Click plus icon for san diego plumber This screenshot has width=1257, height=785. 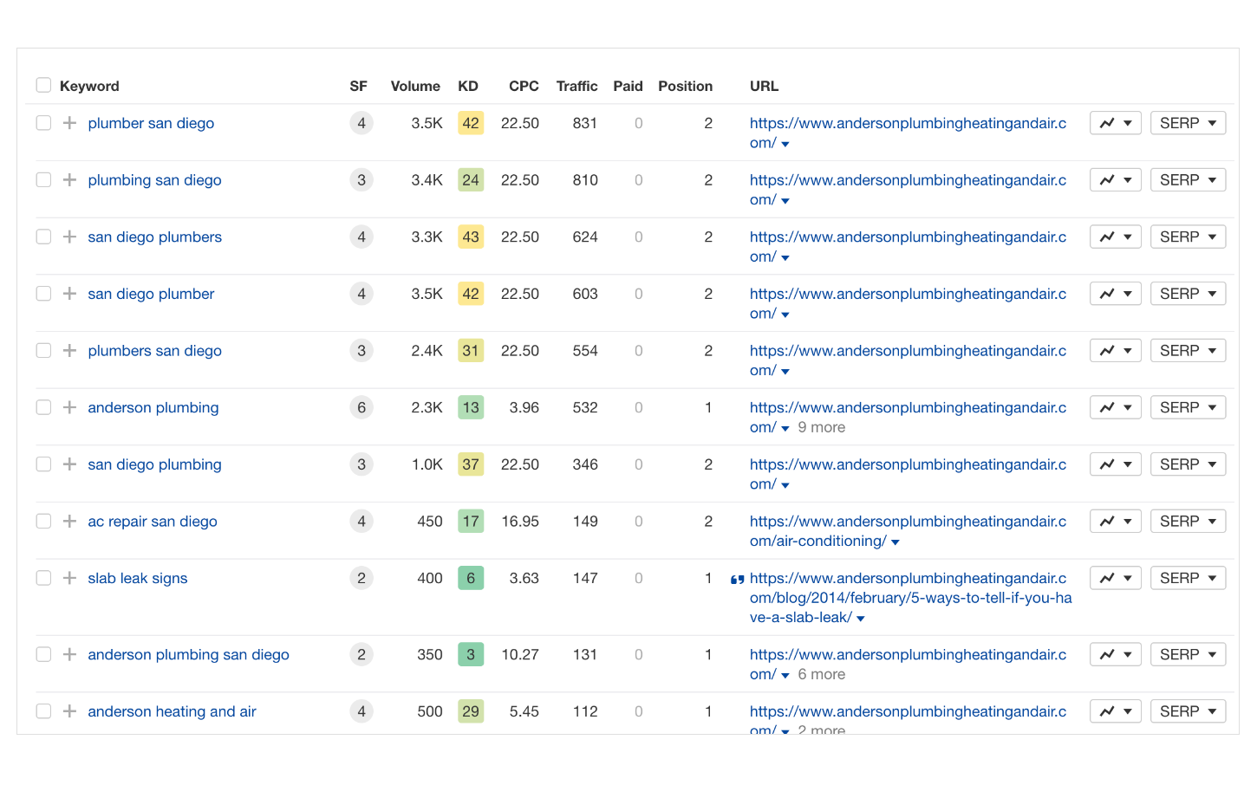click(69, 294)
